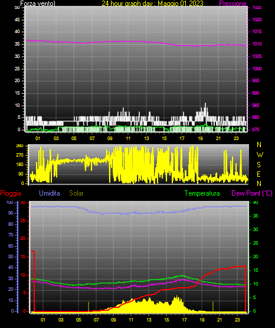The image size is (275, 328).
Task: Click the 25 value on green temperature axis
Action: [256, 243]
